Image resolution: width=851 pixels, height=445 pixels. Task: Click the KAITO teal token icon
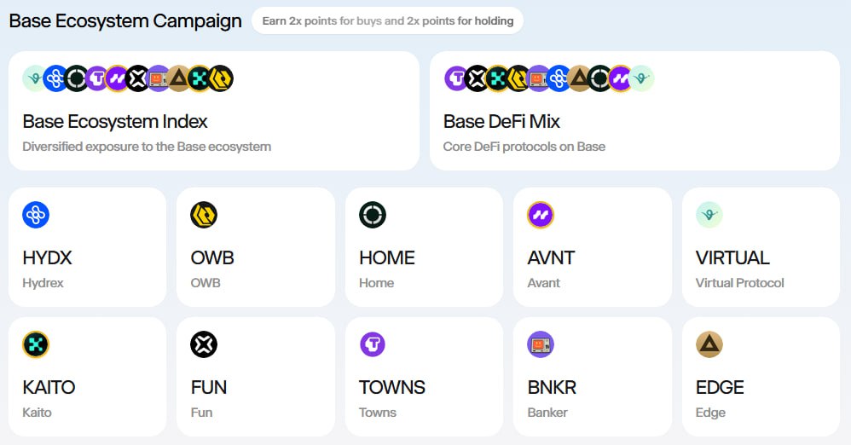(36, 344)
